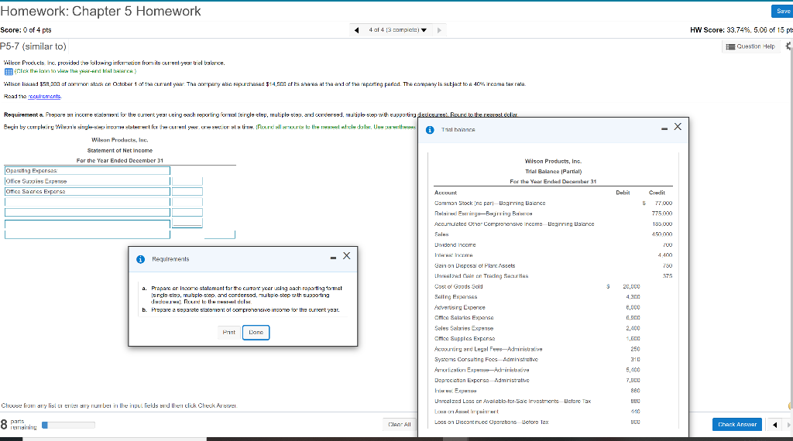Click the Save button

coord(782,11)
